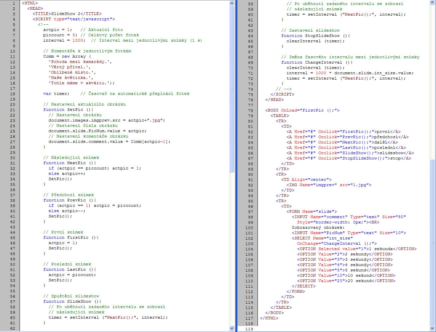Click 'function SetPic ()' definition

pyautogui.click(x=68, y=110)
